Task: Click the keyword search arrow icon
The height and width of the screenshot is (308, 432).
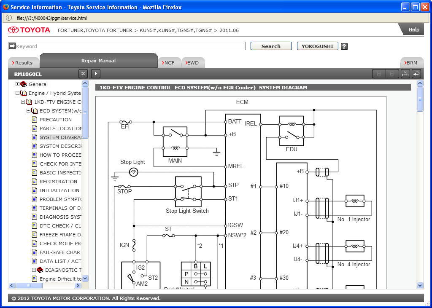Action: tap(12, 46)
